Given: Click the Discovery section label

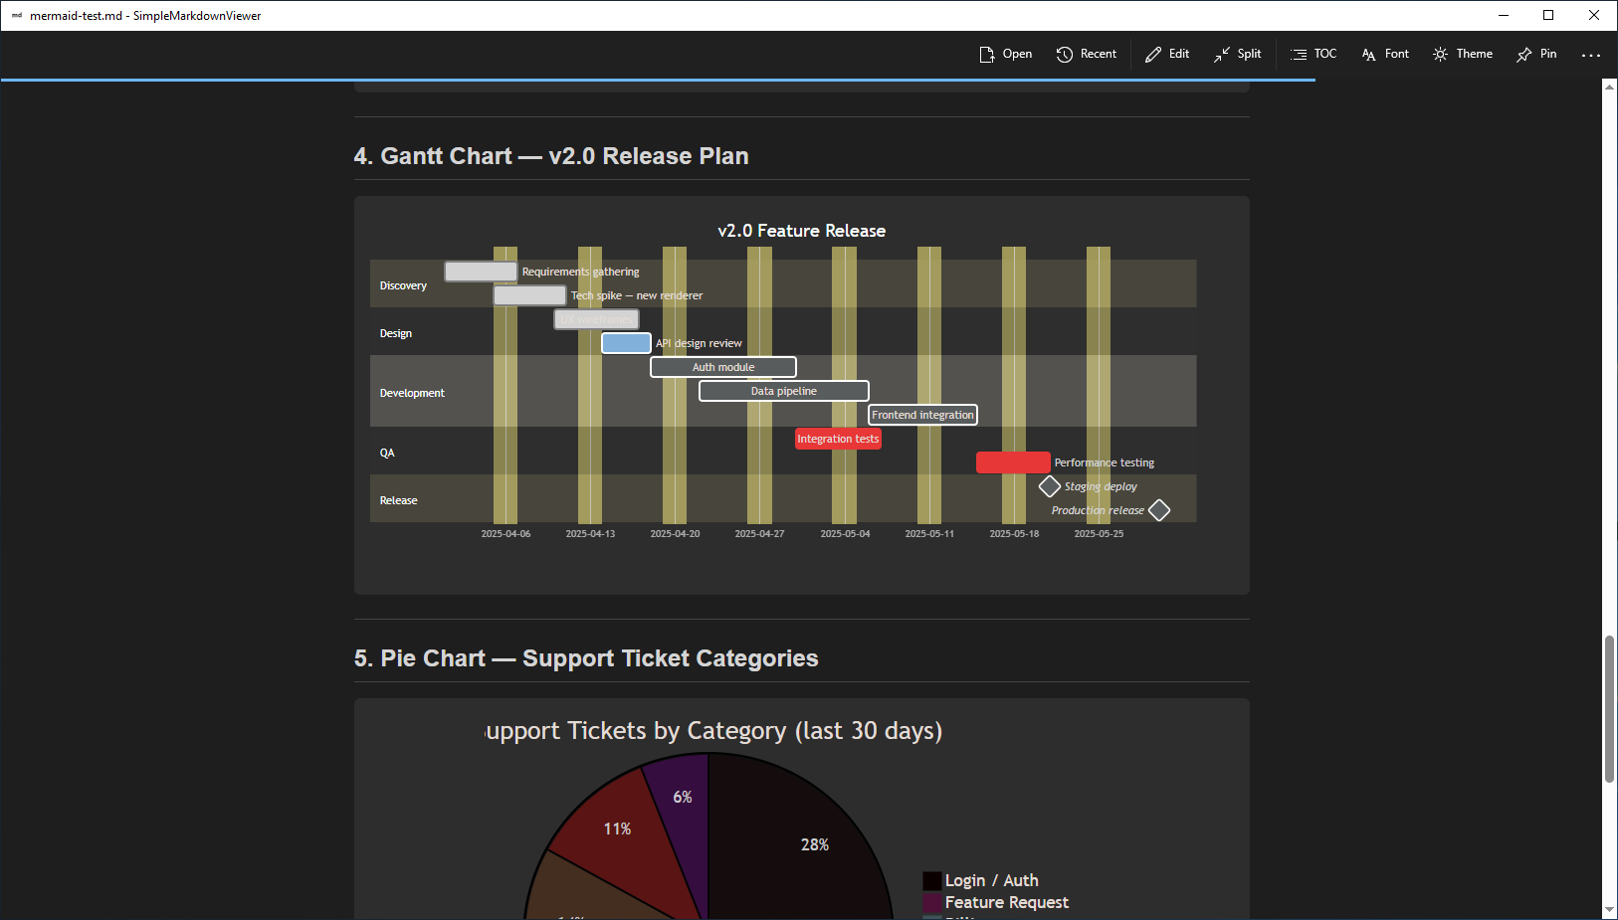Looking at the screenshot, I should [x=403, y=285].
